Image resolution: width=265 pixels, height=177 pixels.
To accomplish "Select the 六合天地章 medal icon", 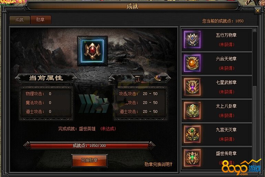I will (192, 63).
